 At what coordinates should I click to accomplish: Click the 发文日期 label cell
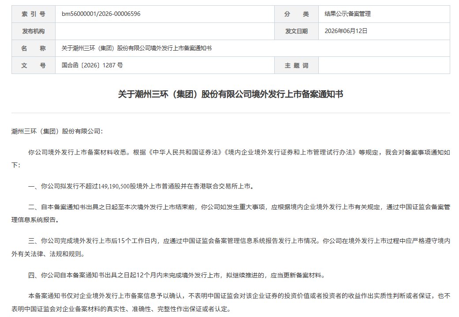296,31
